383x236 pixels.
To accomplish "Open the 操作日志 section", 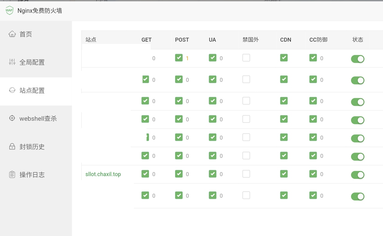I will click(32, 175).
